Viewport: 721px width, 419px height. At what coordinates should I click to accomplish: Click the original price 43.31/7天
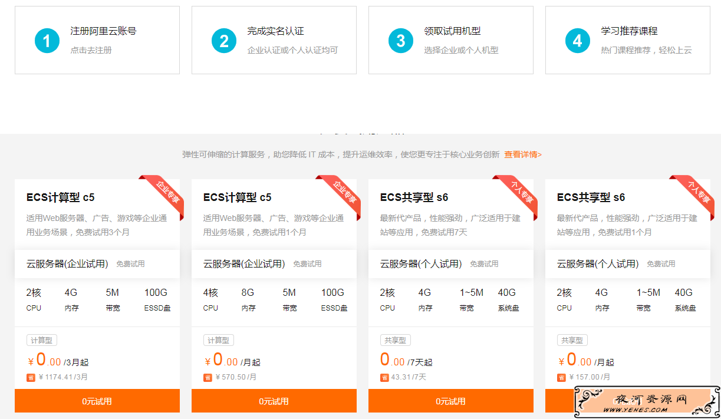409,377
